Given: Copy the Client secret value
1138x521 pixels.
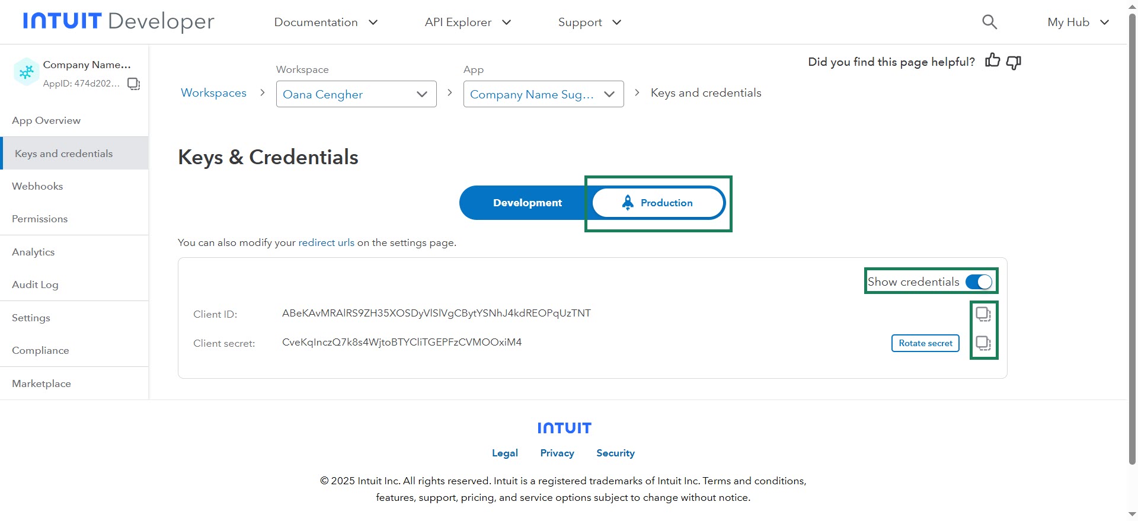Looking at the screenshot, I should (983, 343).
